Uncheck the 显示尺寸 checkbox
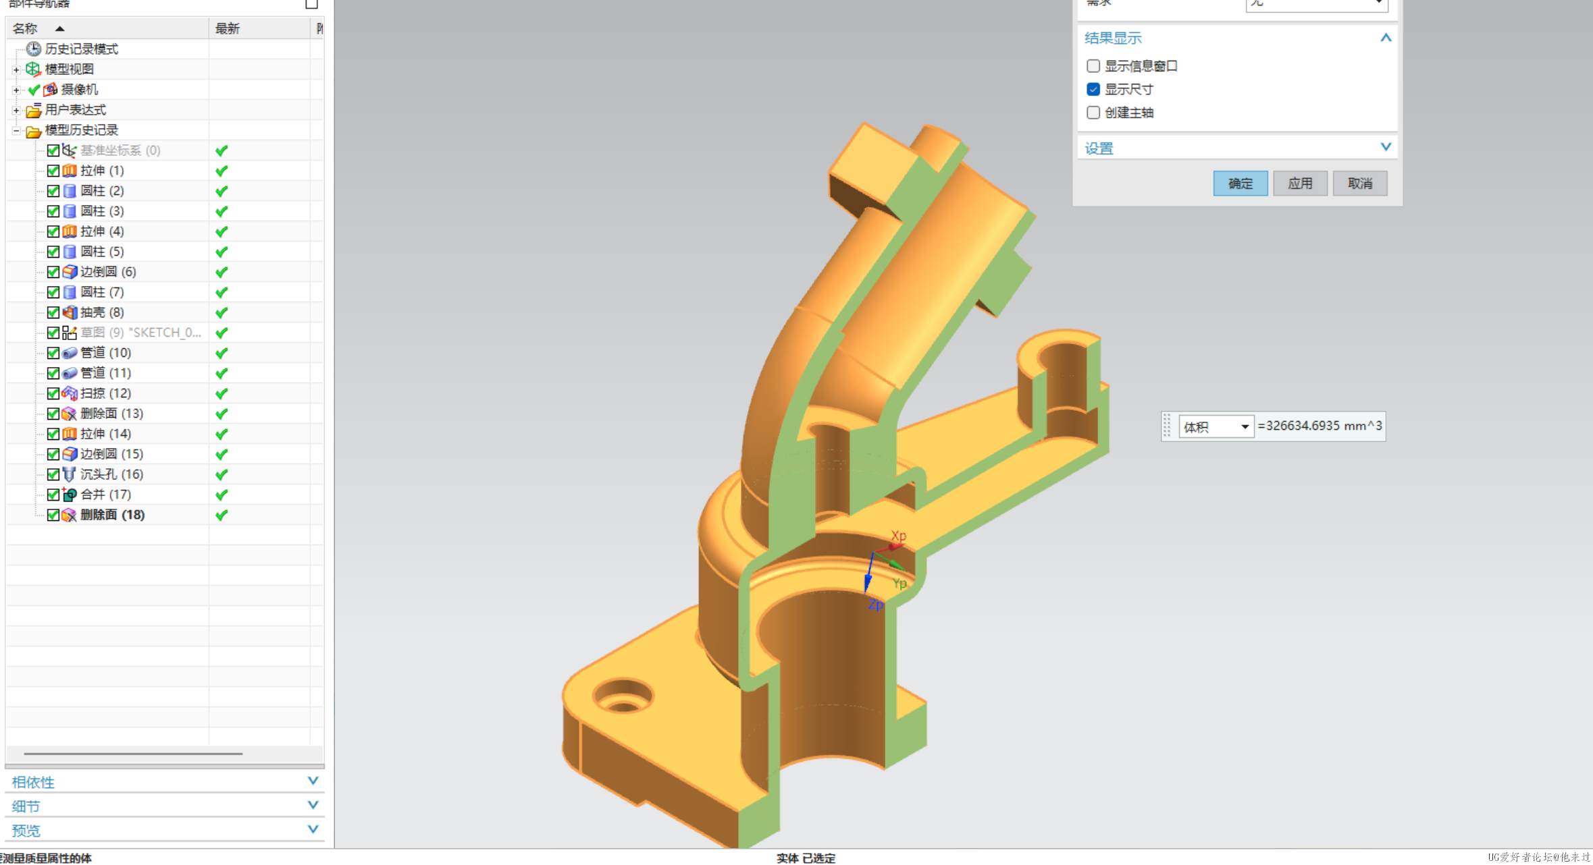Image resolution: width=1593 pixels, height=865 pixels. point(1093,89)
